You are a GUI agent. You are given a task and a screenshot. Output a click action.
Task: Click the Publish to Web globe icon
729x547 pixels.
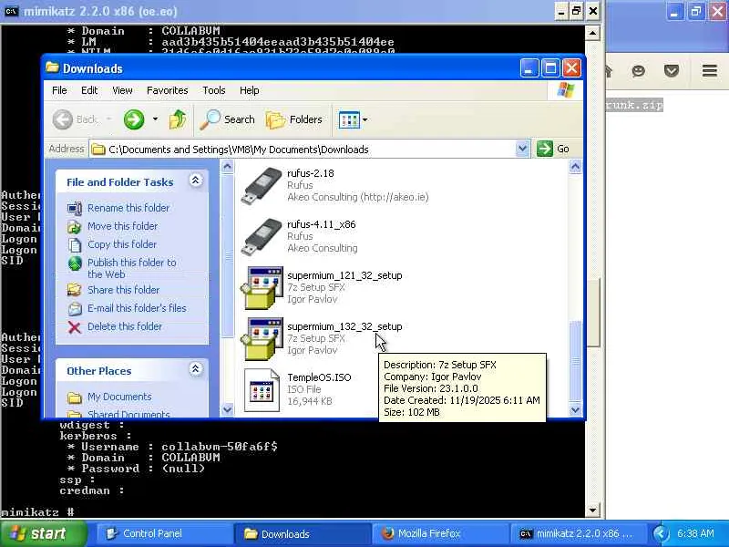pos(75,263)
